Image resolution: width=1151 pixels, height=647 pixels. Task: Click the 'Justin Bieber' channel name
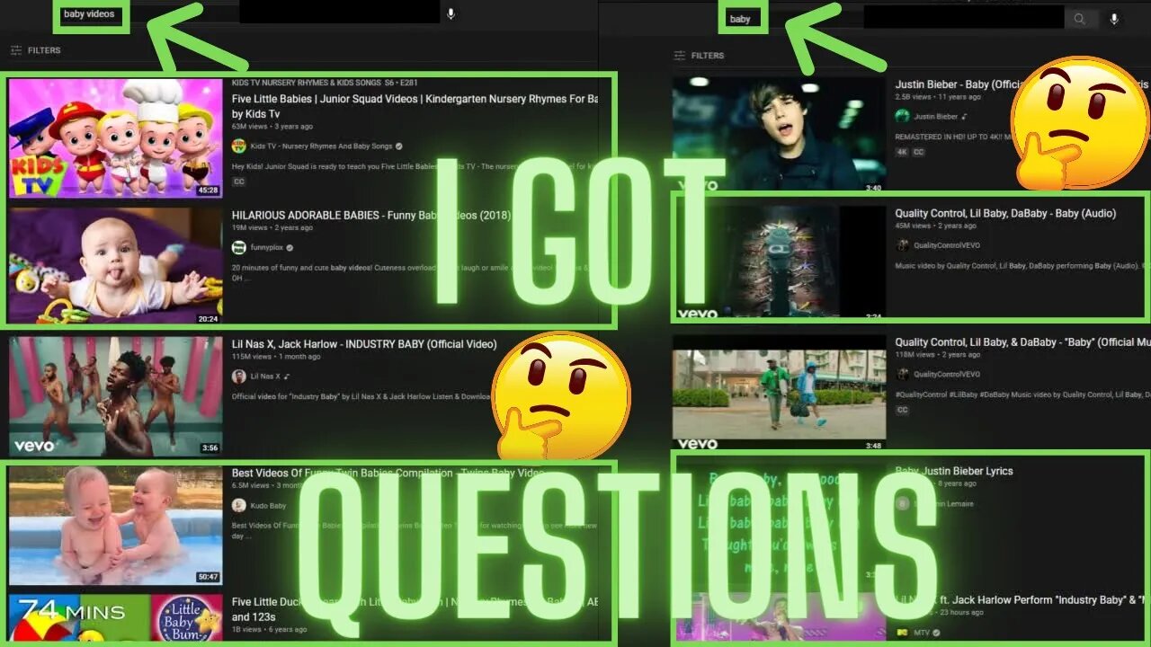(x=936, y=116)
